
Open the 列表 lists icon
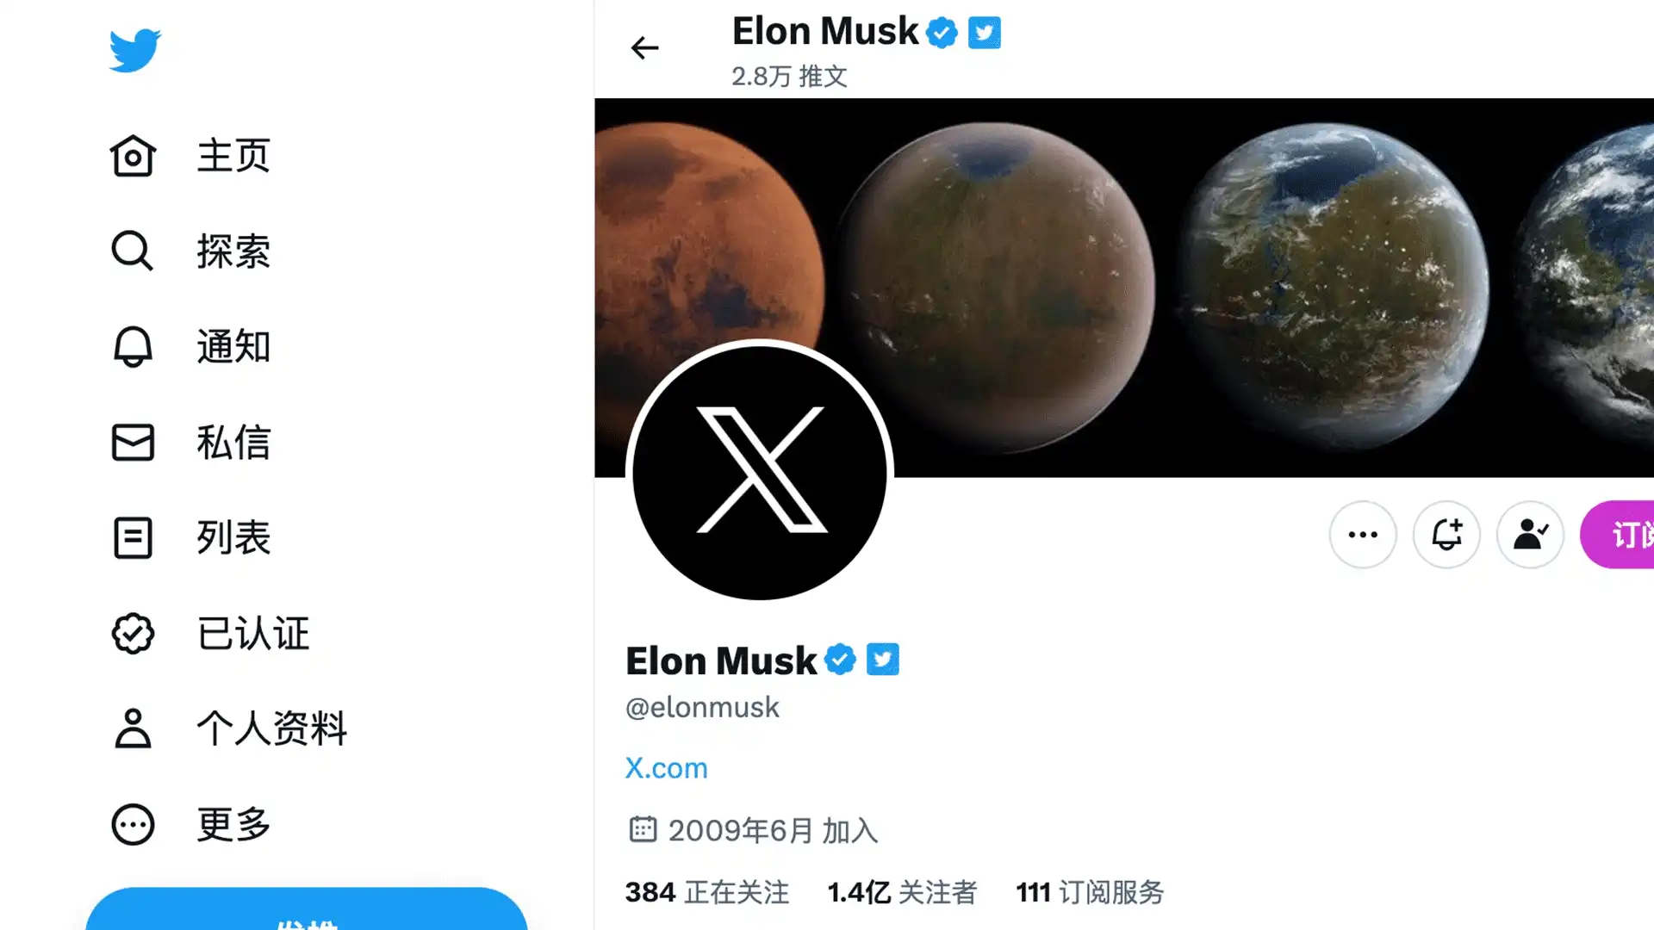pyautogui.click(x=133, y=537)
